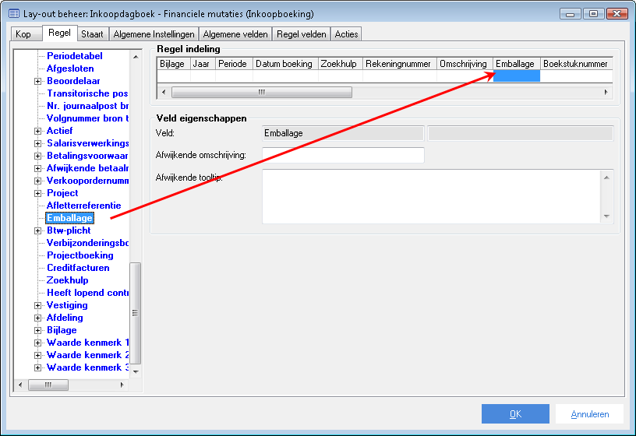Viewport: 636px width, 436px height.
Task: Click the Afwijkende omschrijving input field
Action: click(x=343, y=155)
